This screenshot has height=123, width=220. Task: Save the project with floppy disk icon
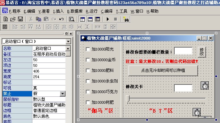coord(20,19)
